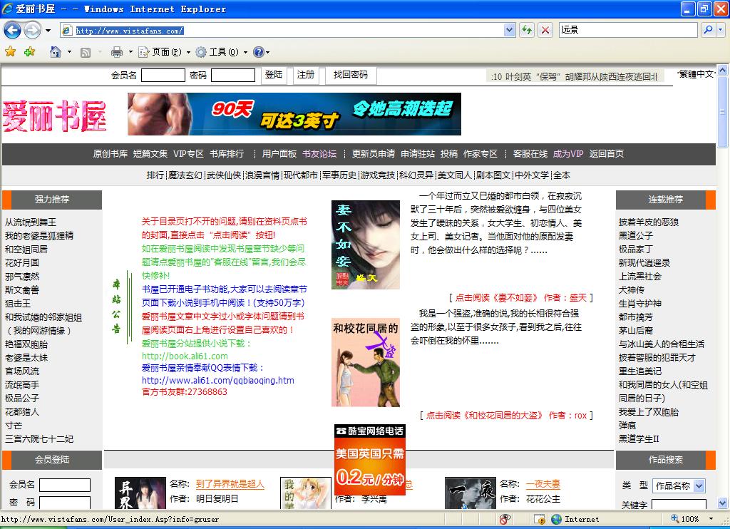Expand the address bar URL dropdown

point(509,30)
